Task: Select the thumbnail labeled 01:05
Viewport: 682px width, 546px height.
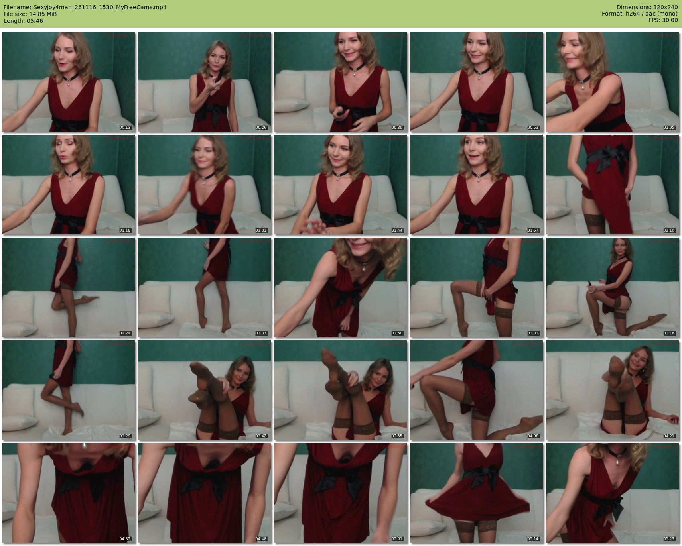Action: tap(612, 82)
